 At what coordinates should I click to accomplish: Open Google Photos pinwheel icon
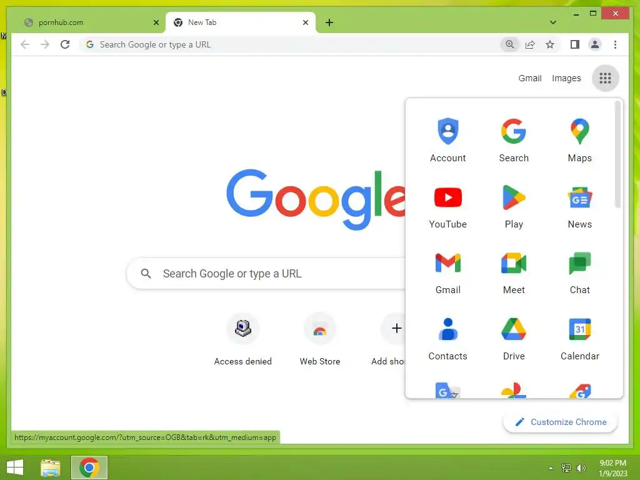point(514,390)
